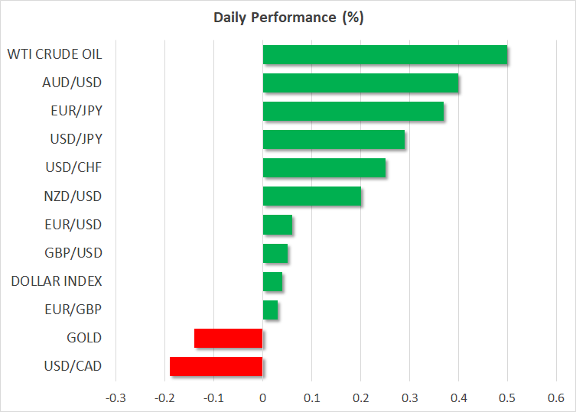Viewport: 576px width, 412px height.
Task: Select the GOLD category label
Action: point(84,338)
